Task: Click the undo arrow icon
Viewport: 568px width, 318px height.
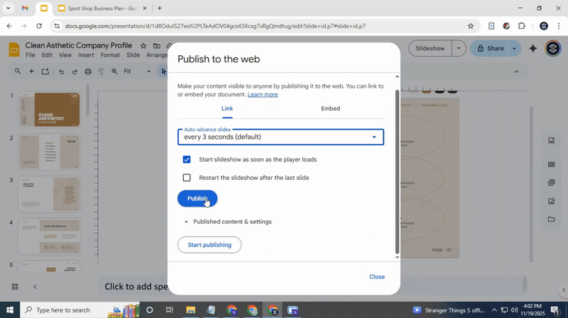Action: [61, 72]
